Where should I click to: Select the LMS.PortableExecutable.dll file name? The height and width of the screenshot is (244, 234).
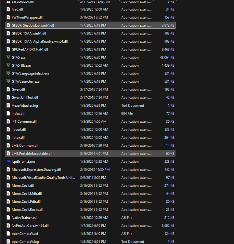pyautogui.click(x=32, y=154)
